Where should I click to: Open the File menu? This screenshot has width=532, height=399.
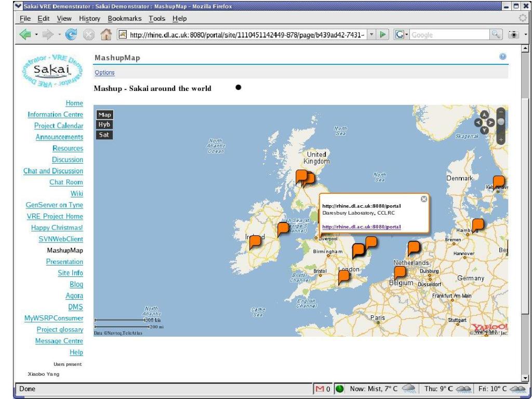pos(25,18)
